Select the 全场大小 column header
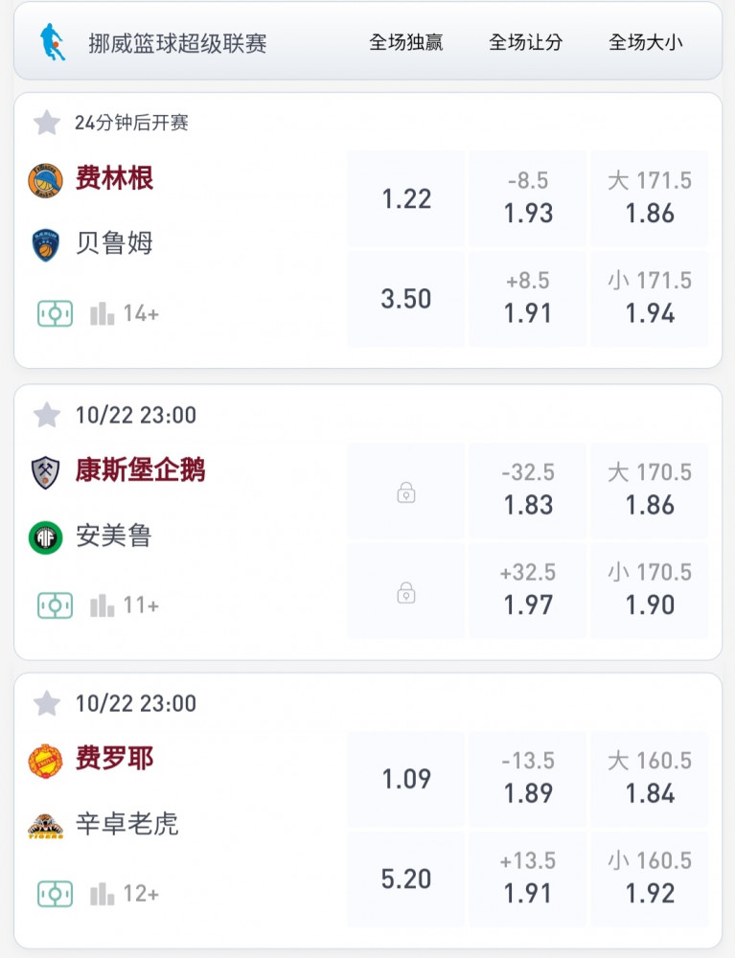 646,42
